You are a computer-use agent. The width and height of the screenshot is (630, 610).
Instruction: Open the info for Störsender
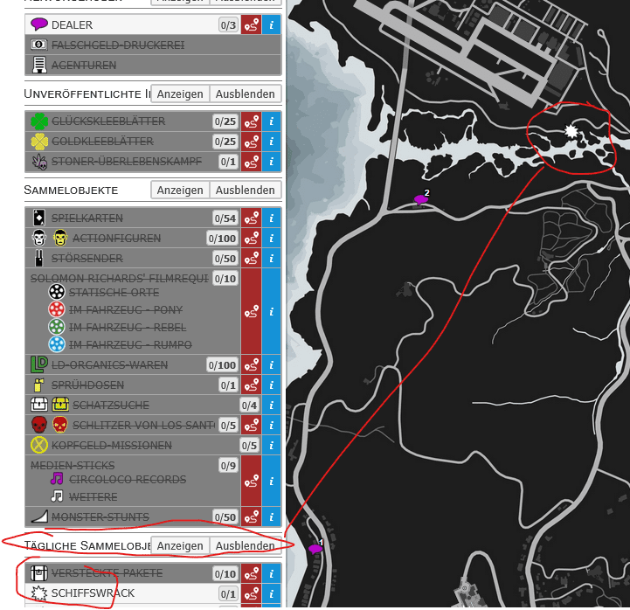click(271, 259)
